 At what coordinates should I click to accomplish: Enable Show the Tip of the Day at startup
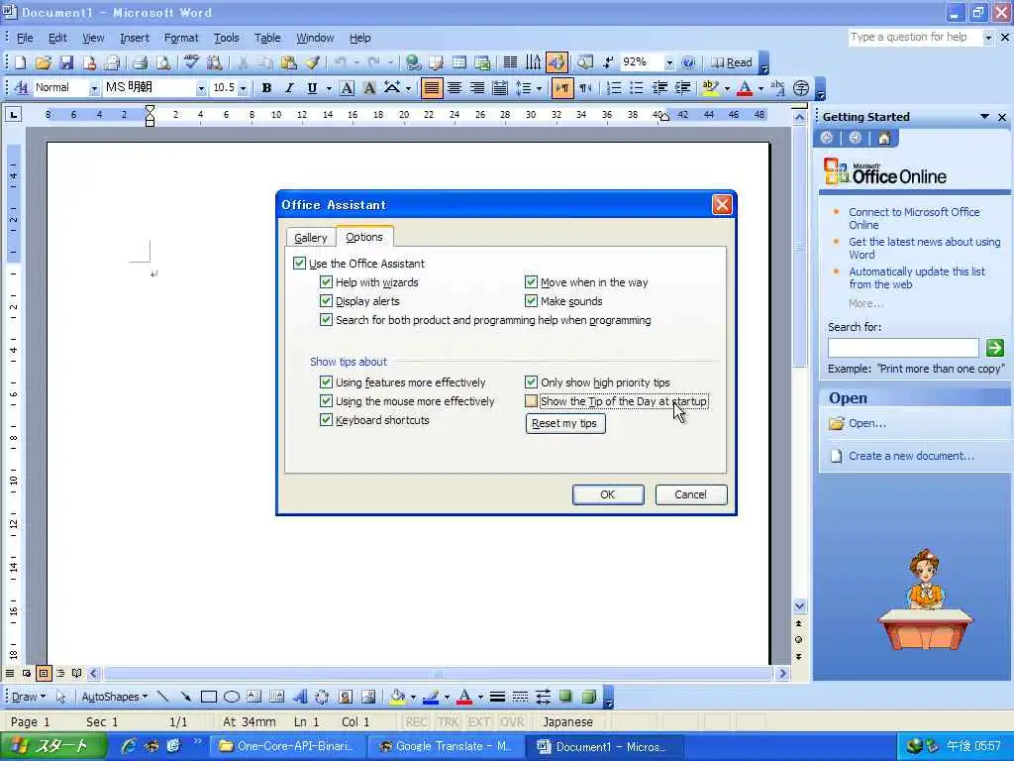point(531,401)
